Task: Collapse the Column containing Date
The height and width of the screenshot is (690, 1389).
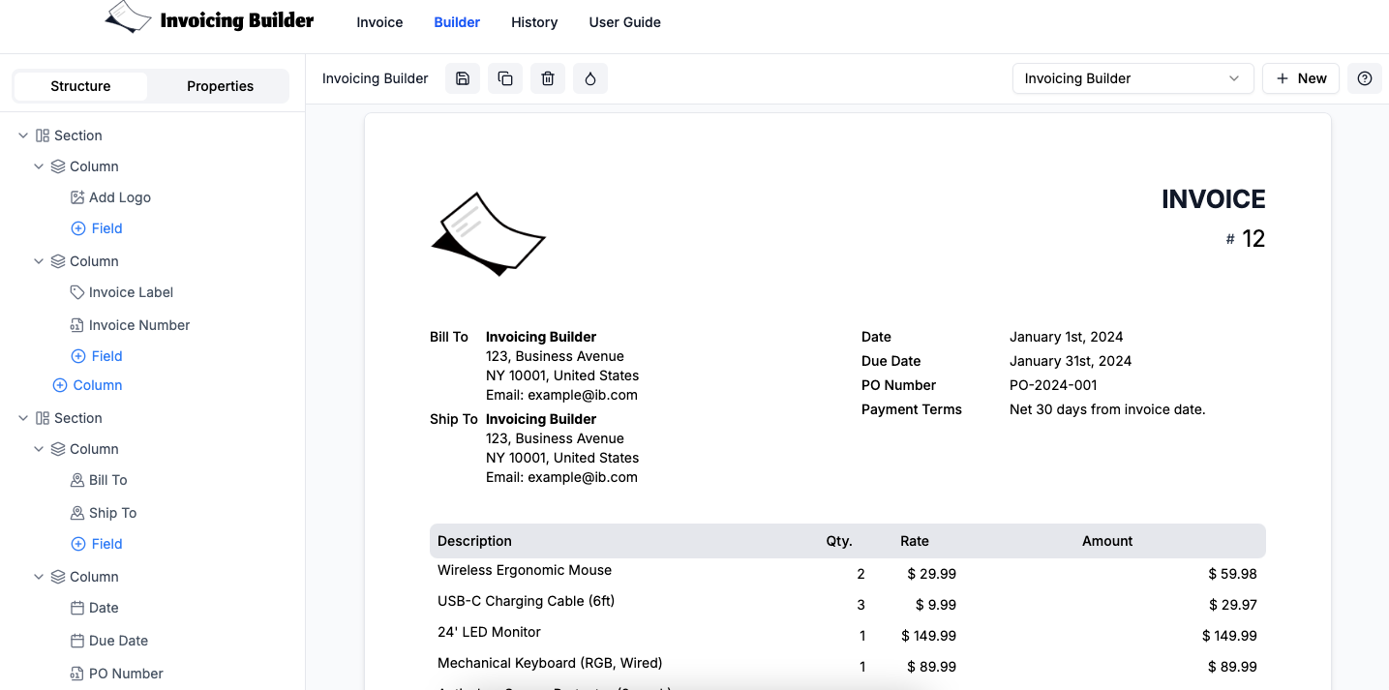Action: click(x=39, y=577)
